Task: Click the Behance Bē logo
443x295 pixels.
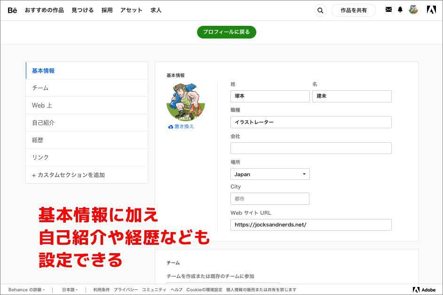Action: pyautogui.click(x=12, y=10)
